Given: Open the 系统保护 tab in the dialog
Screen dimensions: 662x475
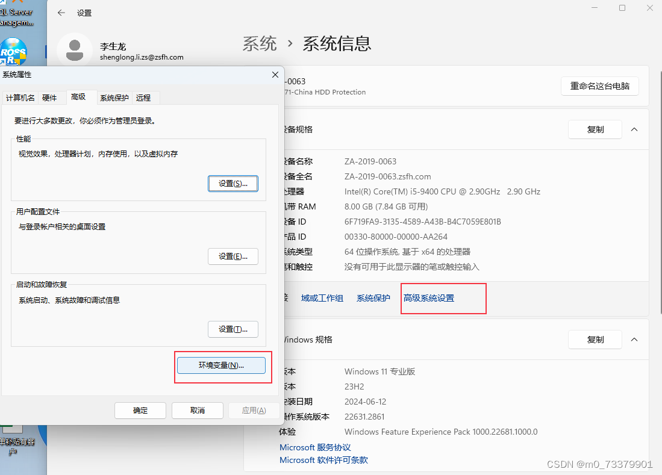Looking at the screenshot, I should [114, 98].
